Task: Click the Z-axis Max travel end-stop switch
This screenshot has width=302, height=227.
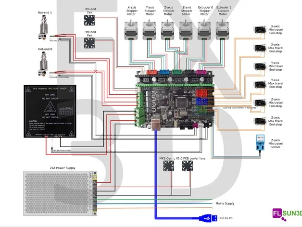Action: pos(261,121)
